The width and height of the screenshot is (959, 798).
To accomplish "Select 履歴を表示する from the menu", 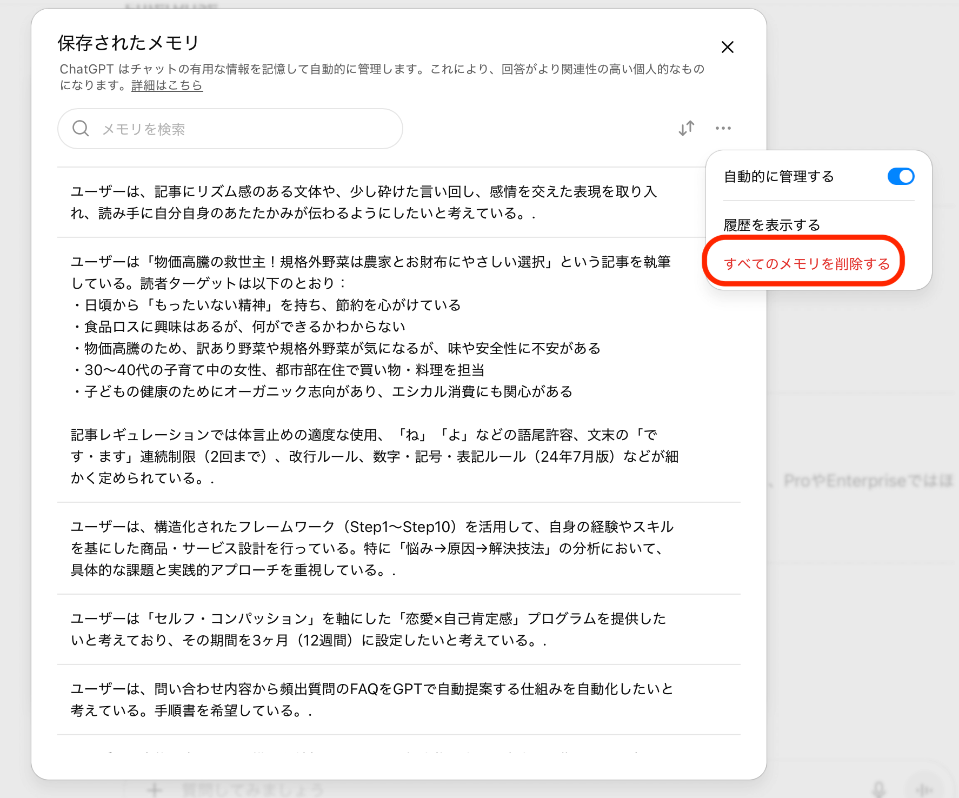I will 771,225.
